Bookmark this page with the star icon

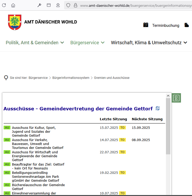click(58, 5)
